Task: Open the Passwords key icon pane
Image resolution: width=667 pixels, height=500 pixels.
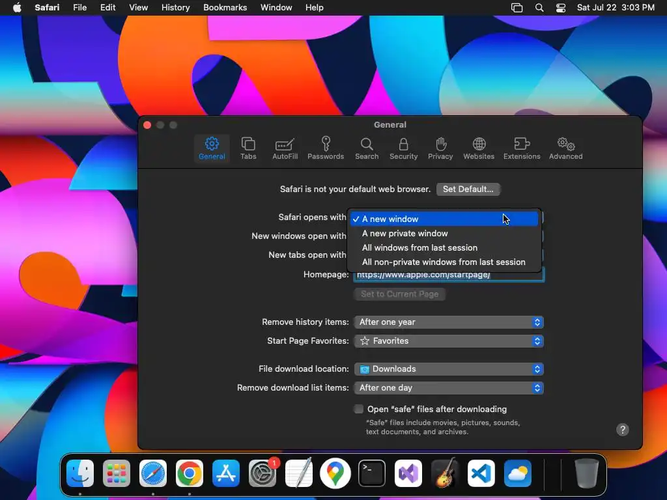Action: (x=326, y=148)
